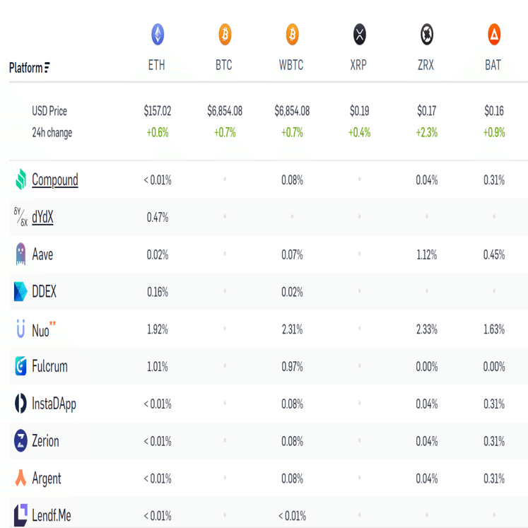Click the Argent platform icon

(x=20, y=479)
